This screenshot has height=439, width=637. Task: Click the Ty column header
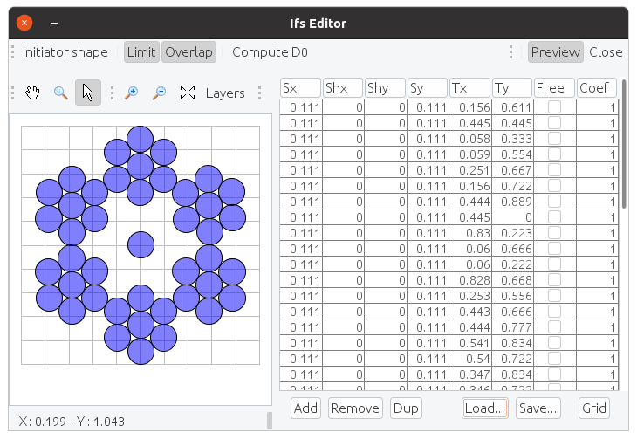[512, 88]
